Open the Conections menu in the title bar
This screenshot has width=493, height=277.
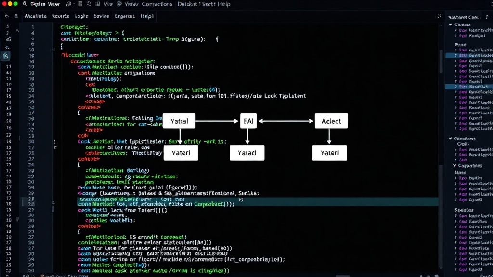[x=157, y=4]
